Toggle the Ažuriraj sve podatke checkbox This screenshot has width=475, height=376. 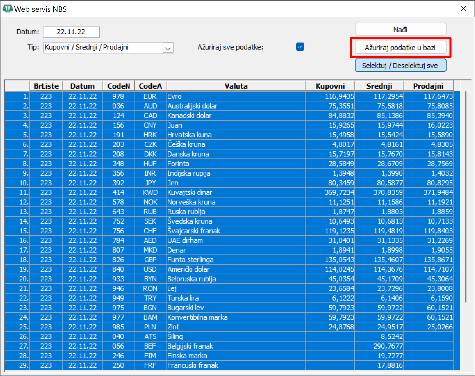point(300,47)
